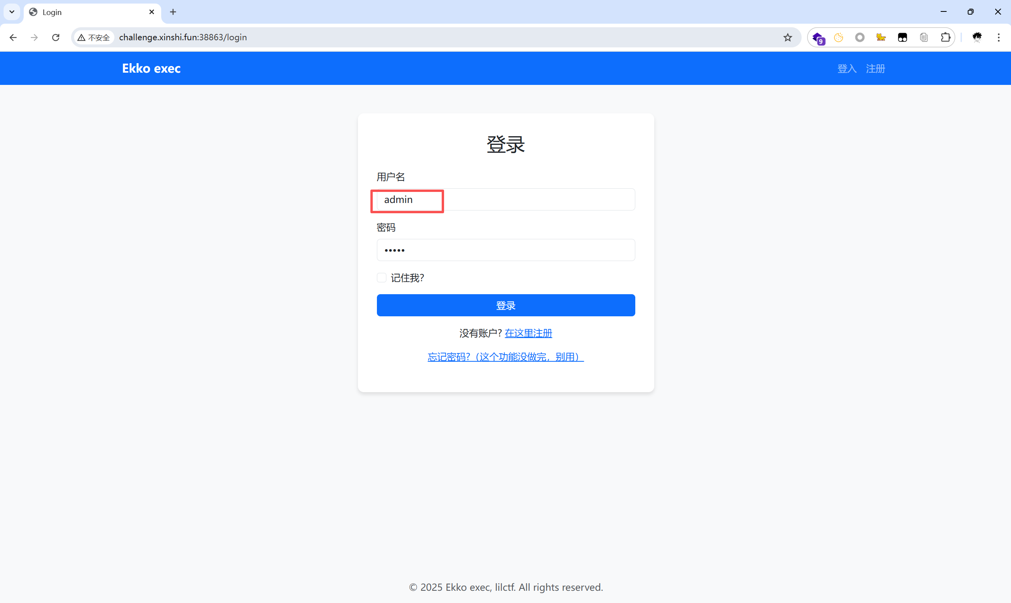The height and width of the screenshot is (603, 1011).
Task: Reload the login page
Action: [56, 38]
